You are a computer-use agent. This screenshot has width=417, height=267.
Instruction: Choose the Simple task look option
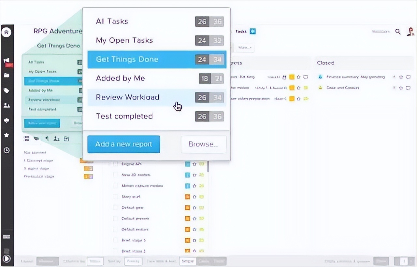click(x=188, y=261)
